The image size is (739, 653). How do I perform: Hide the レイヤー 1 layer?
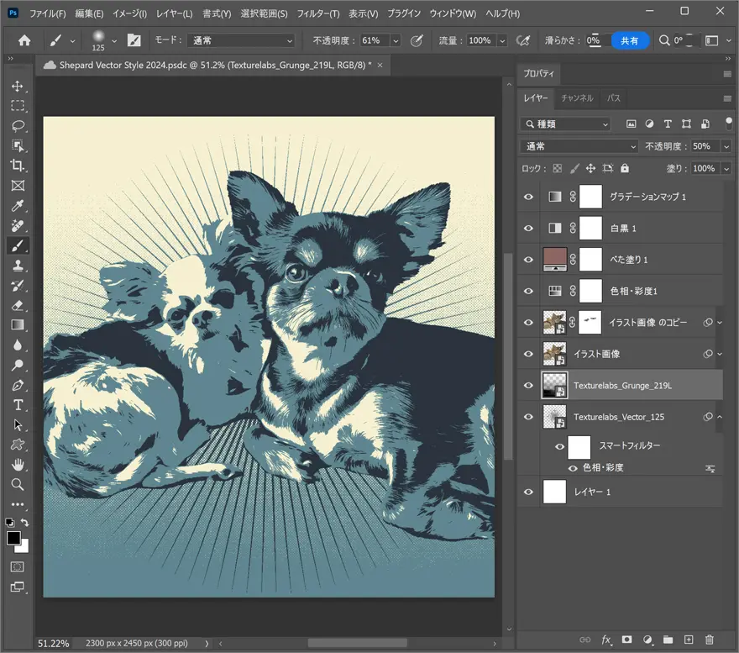[x=528, y=492]
